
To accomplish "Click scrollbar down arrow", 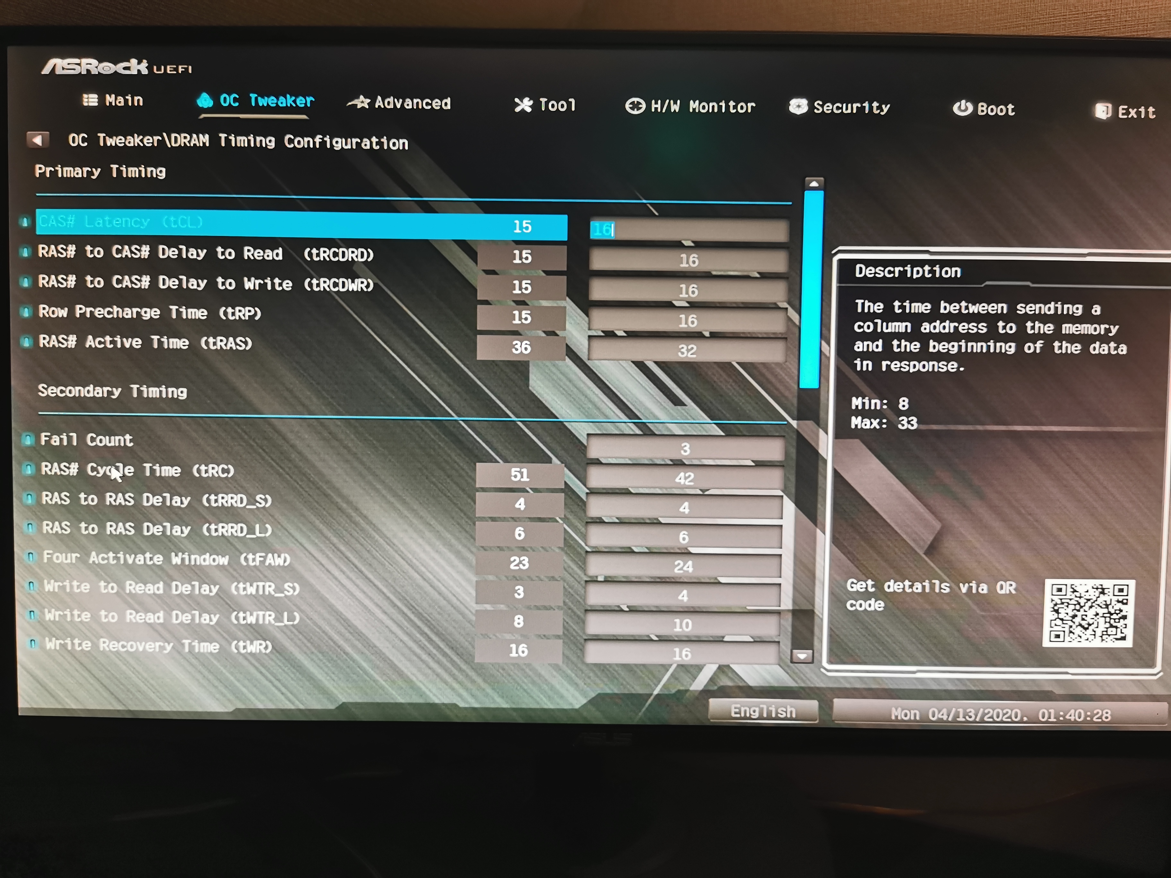I will [x=802, y=656].
